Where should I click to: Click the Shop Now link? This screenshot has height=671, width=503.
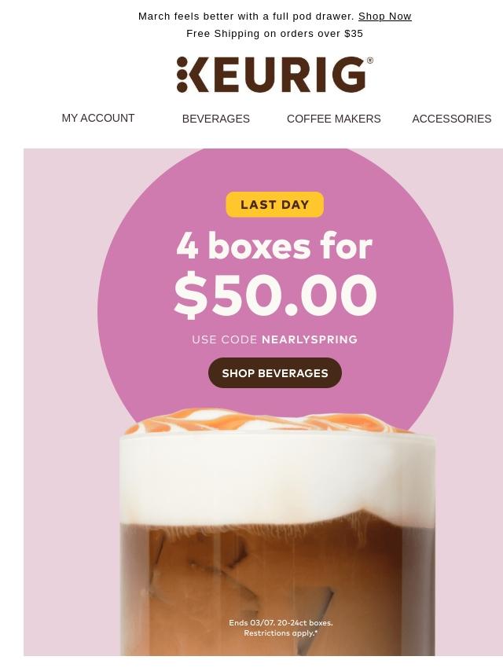point(384,16)
